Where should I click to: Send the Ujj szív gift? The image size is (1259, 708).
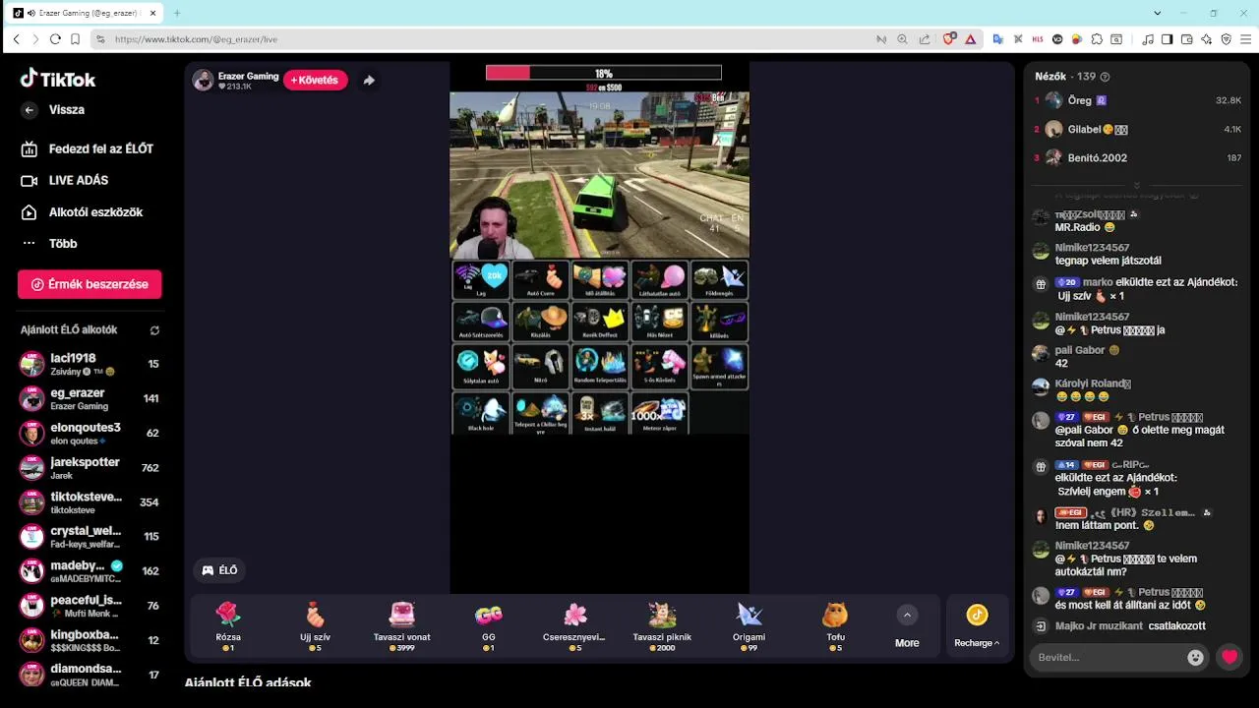315,625
